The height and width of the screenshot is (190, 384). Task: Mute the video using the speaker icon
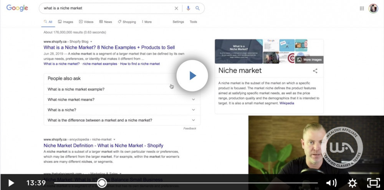click(331, 183)
